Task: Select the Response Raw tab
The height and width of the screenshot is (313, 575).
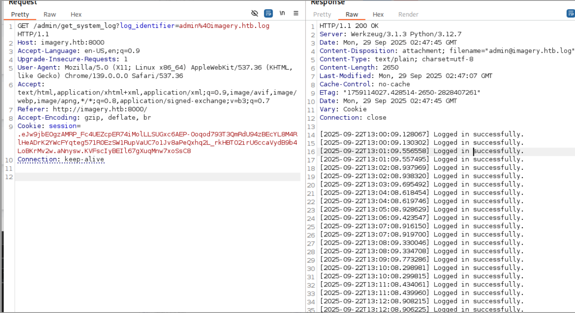Action: click(352, 14)
